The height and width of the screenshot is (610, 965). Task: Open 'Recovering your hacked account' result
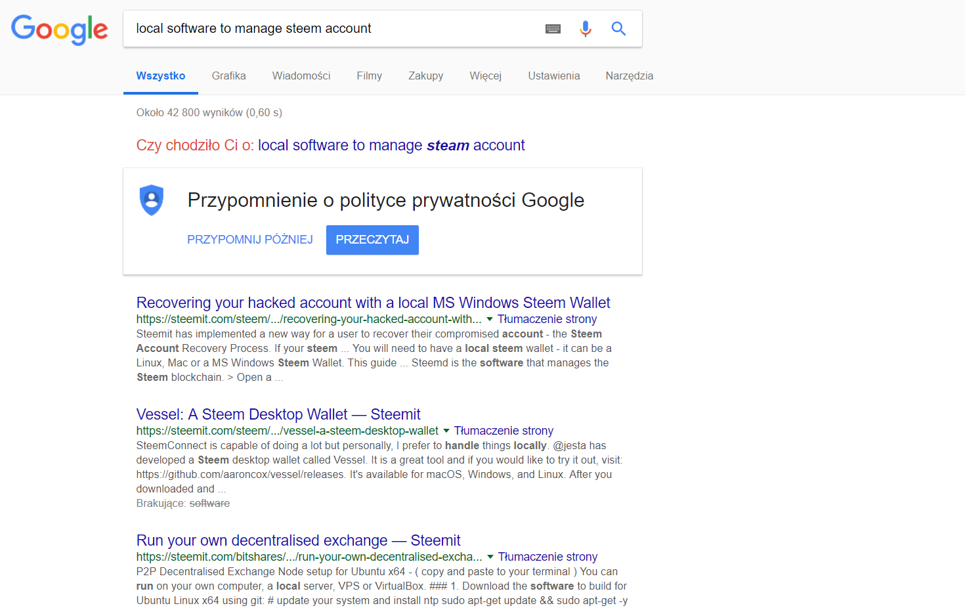click(x=373, y=303)
